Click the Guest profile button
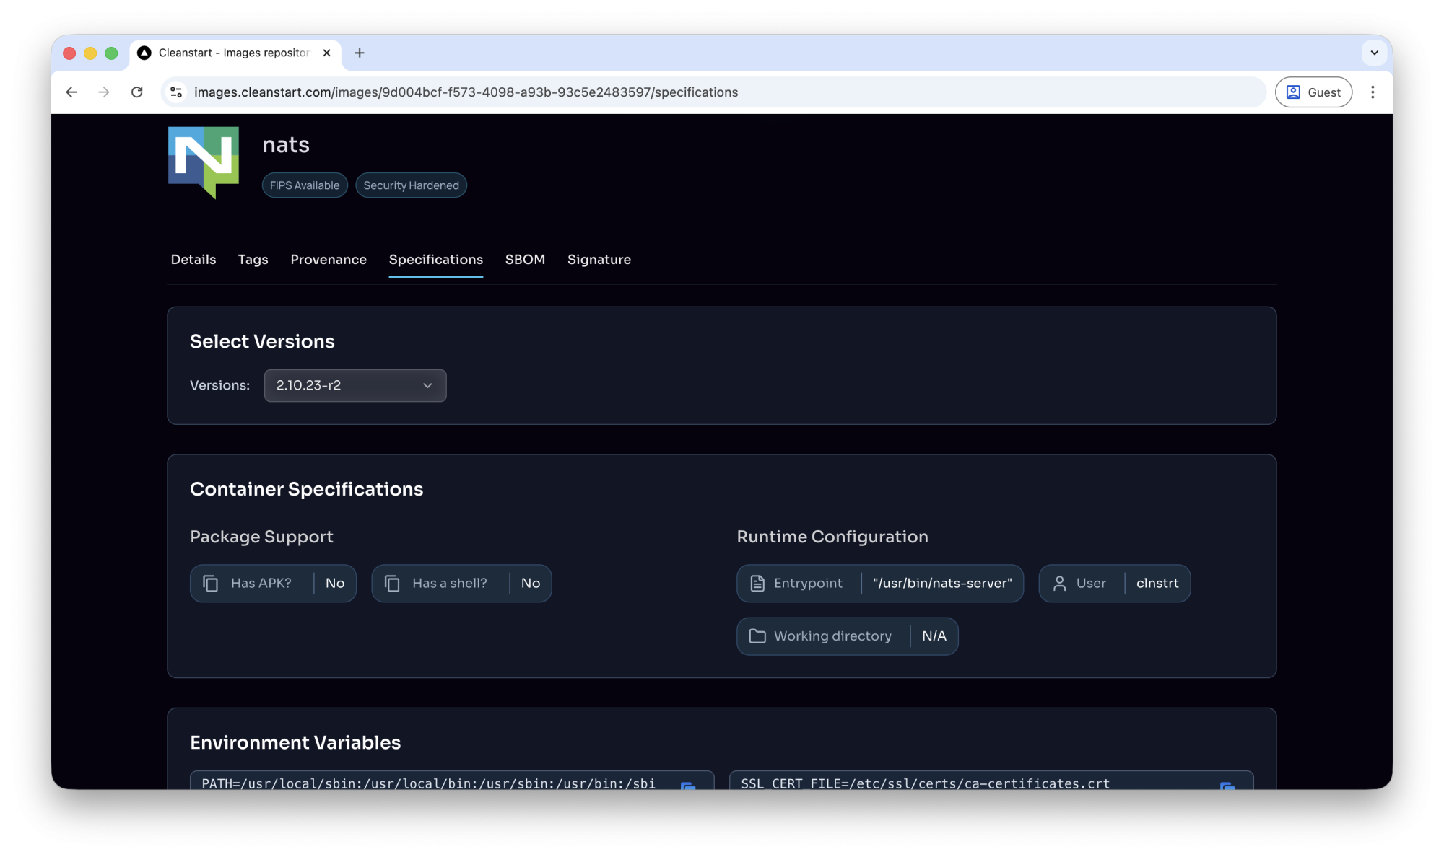Image resolution: width=1444 pixels, height=857 pixels. 1313,92
